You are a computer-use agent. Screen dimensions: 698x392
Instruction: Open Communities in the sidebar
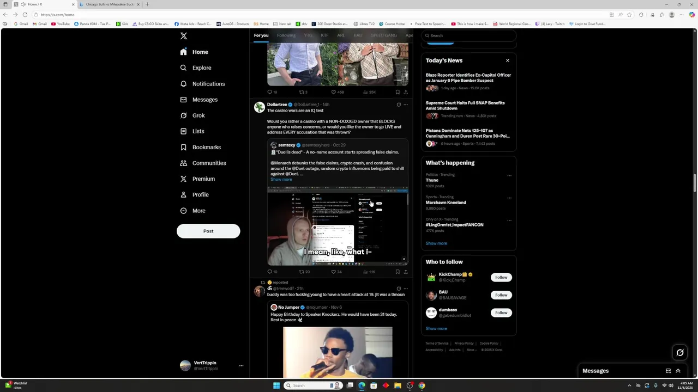(x=203, y=163)
